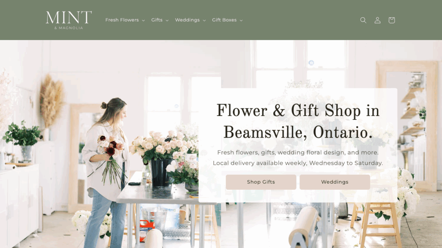Click the Flower & Gift Shop headline
Image resolution: width=442 pixels, height=248 pixels.
click(298, 122)
